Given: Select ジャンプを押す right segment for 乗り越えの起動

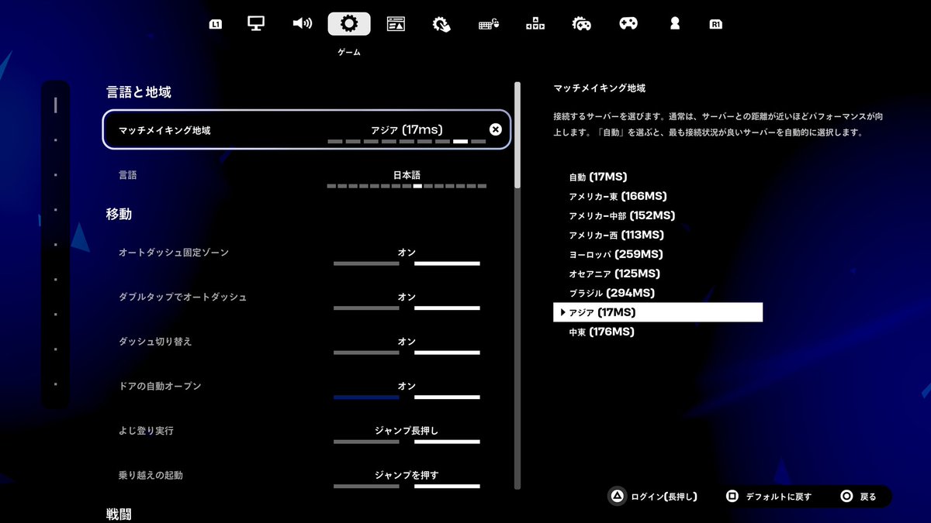Looking at the screenshot, I should (447, 487).
